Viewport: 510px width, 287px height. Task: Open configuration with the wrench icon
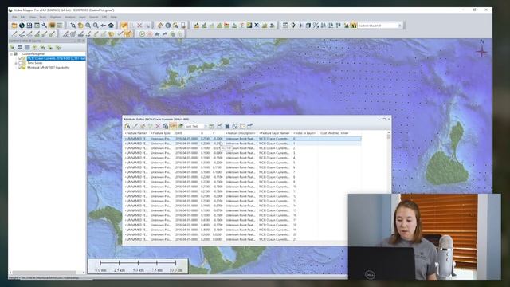[x=45, y=26]
